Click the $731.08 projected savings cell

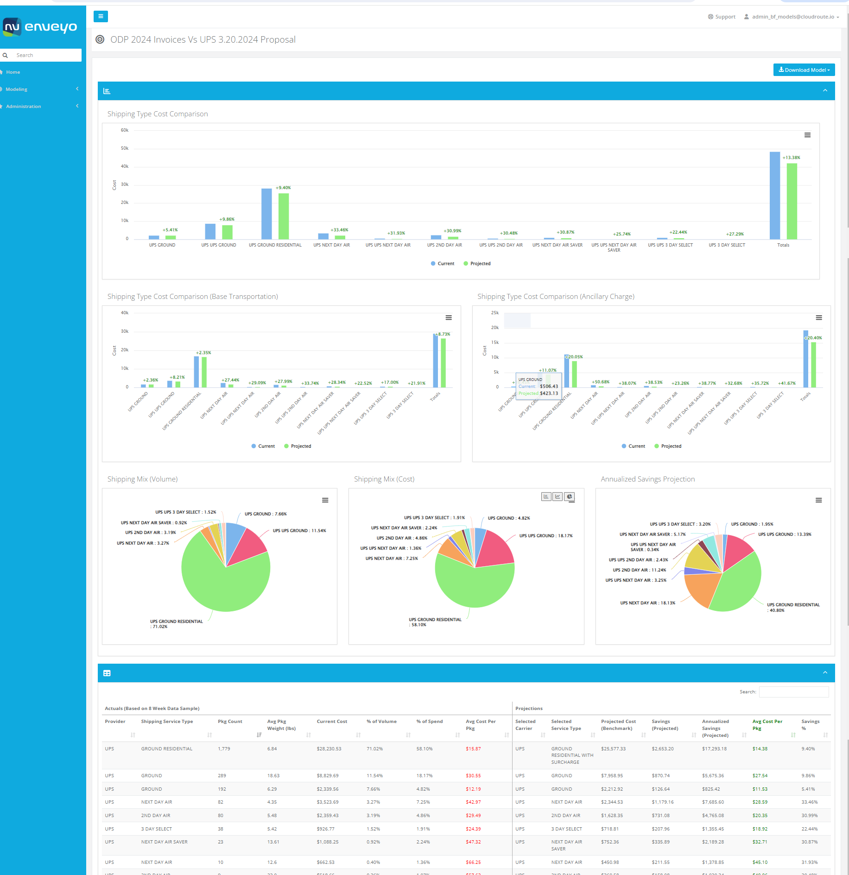[660, 815]
